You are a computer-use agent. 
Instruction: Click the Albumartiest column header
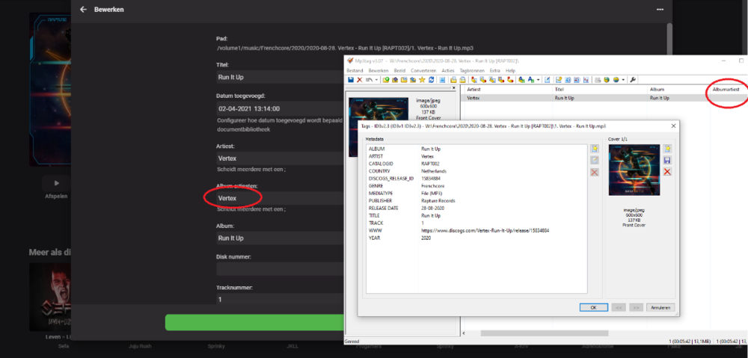[727, 90]
